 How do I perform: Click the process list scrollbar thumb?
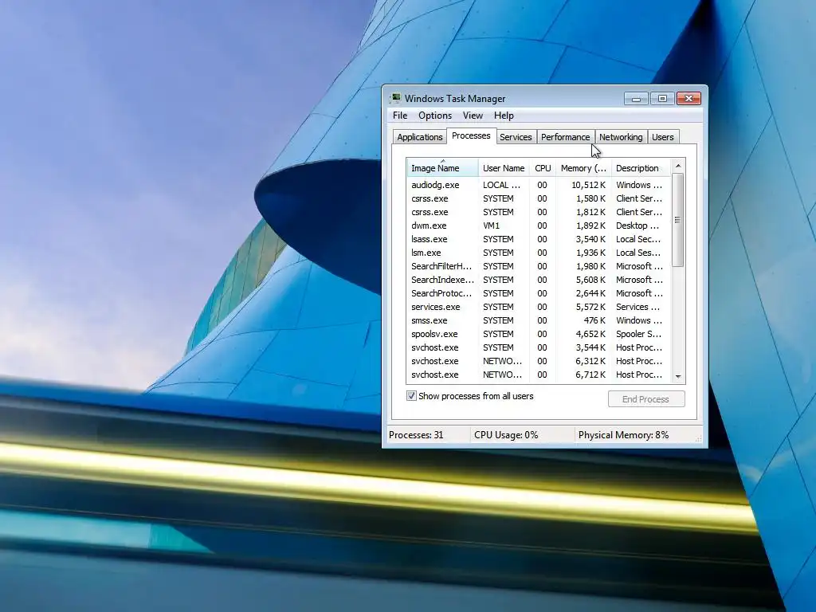pyautogui.click(x=677, y=220)
